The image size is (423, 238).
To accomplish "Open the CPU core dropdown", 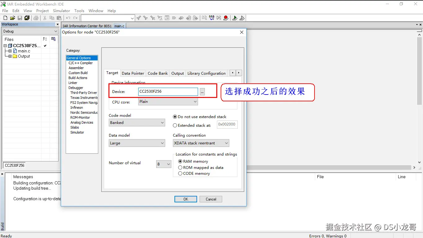I will pyautogui.click(x=168, y=102).
